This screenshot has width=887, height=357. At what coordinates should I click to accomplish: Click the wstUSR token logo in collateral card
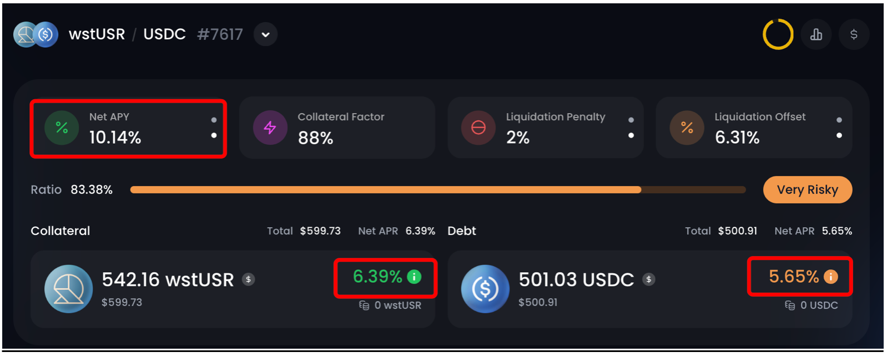[x=68, y=289]
